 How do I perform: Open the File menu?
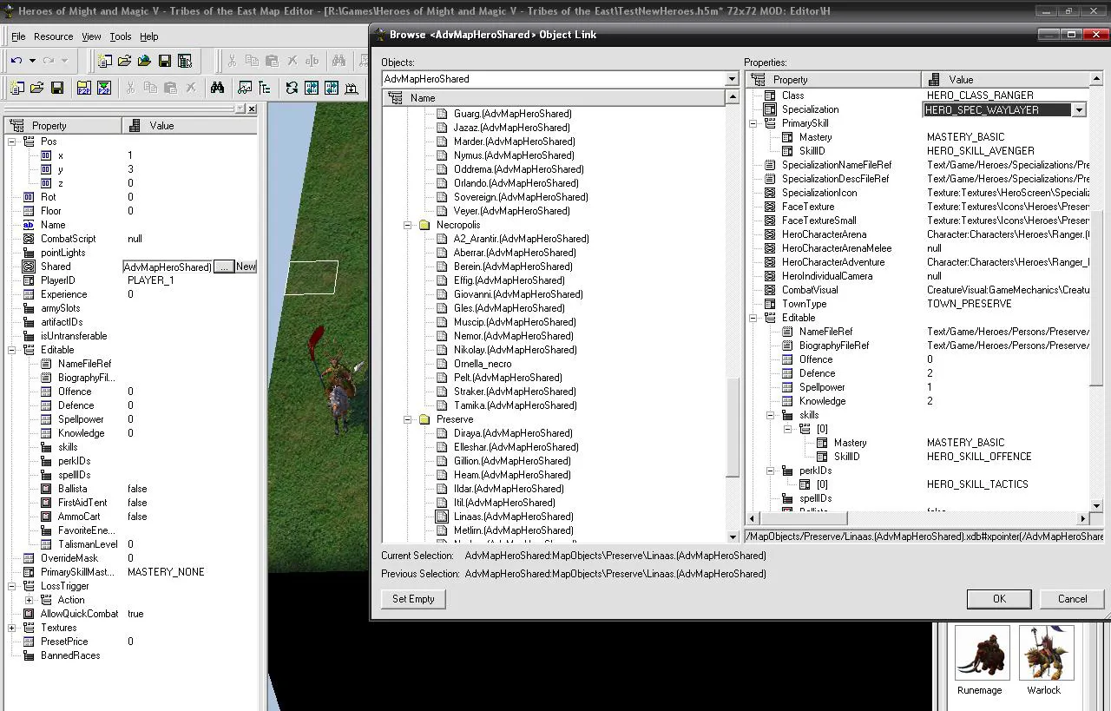[x=18, y=36]
